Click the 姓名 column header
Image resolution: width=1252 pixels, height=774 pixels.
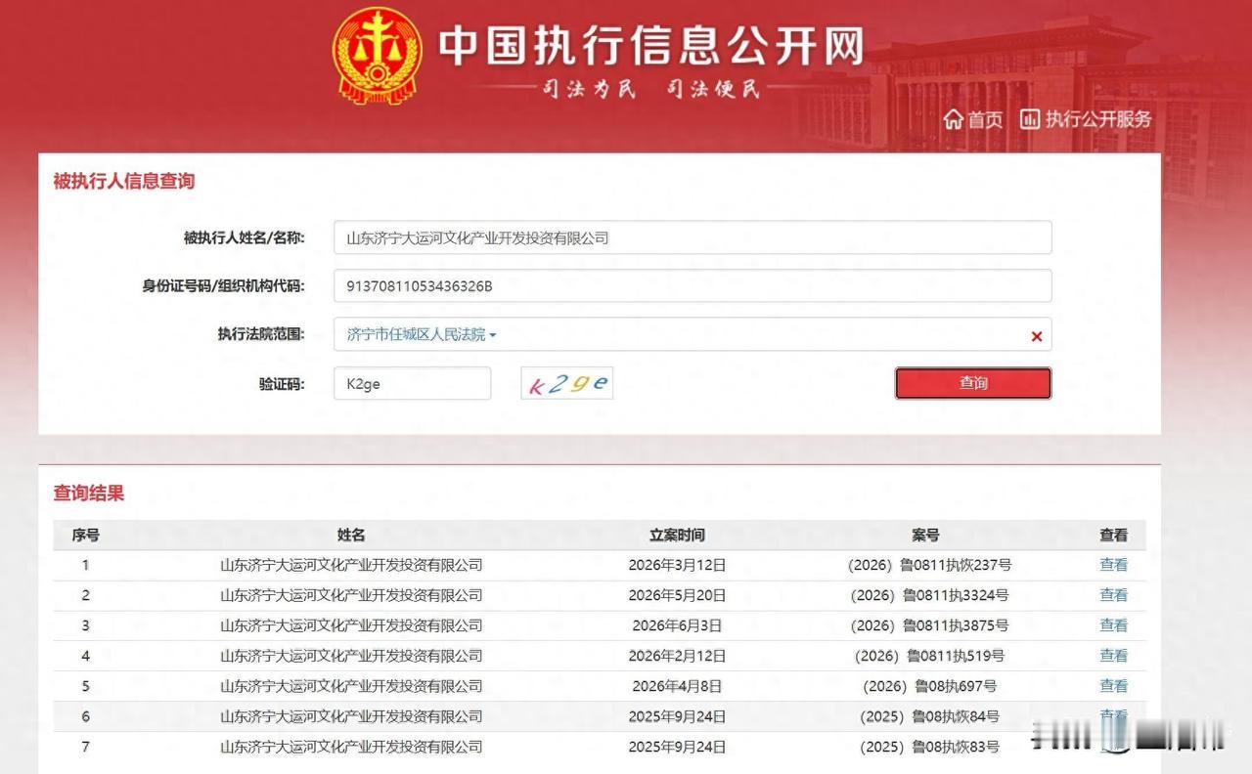[351, 535]
